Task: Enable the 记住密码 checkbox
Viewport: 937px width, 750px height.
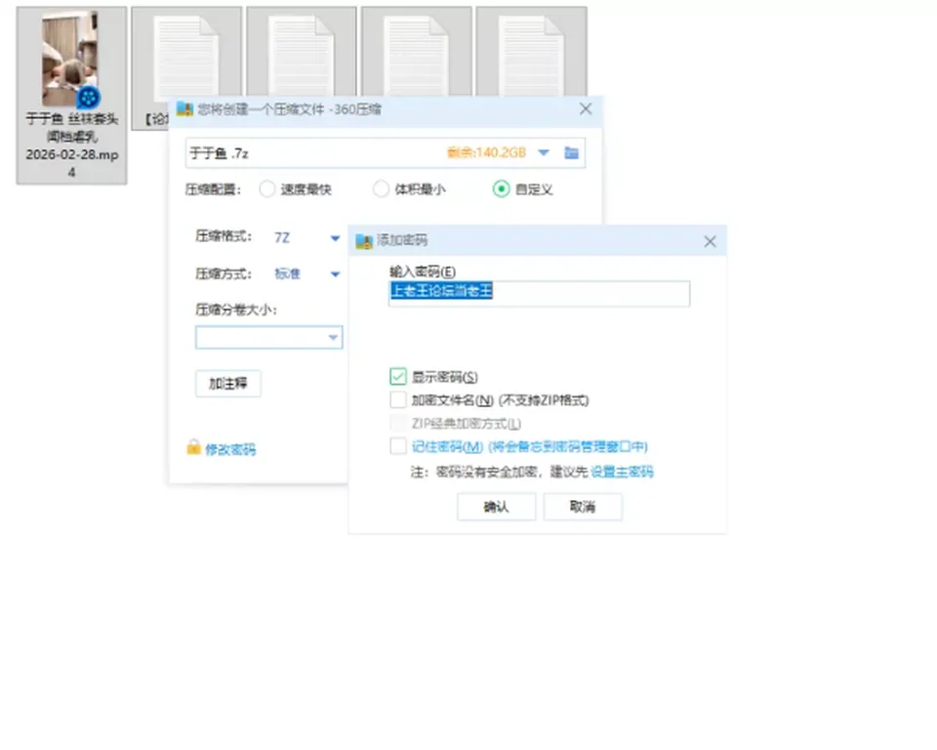Action: click(x=398, y=446)
